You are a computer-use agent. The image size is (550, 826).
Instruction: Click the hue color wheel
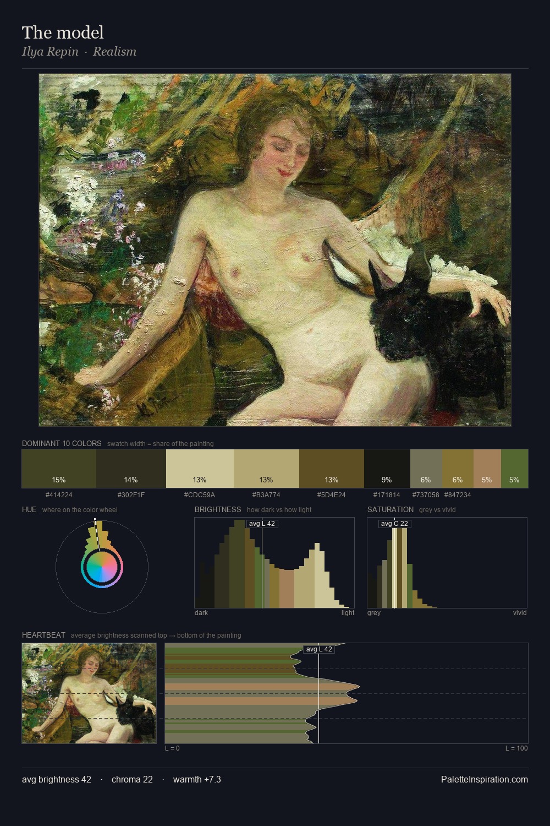coord(102,567)
